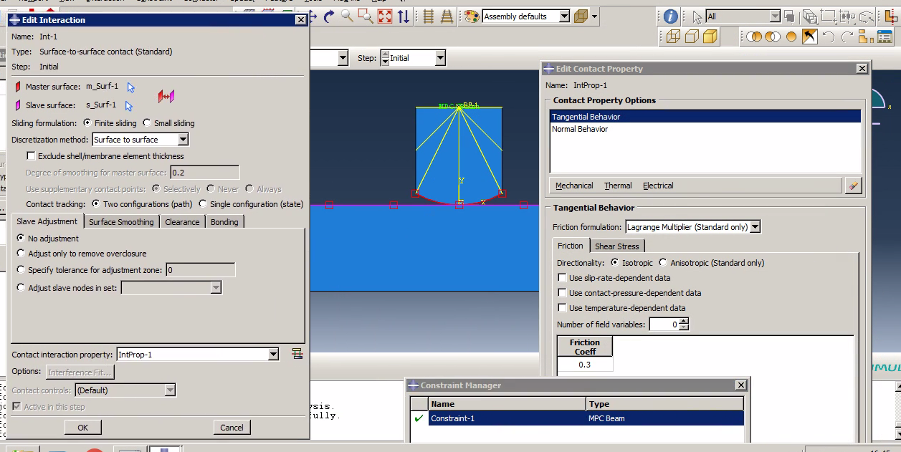This screenshot has width=901, height=452.
Task: Enable Exclude shell/membrane element thickness
Action: point(31,156)
